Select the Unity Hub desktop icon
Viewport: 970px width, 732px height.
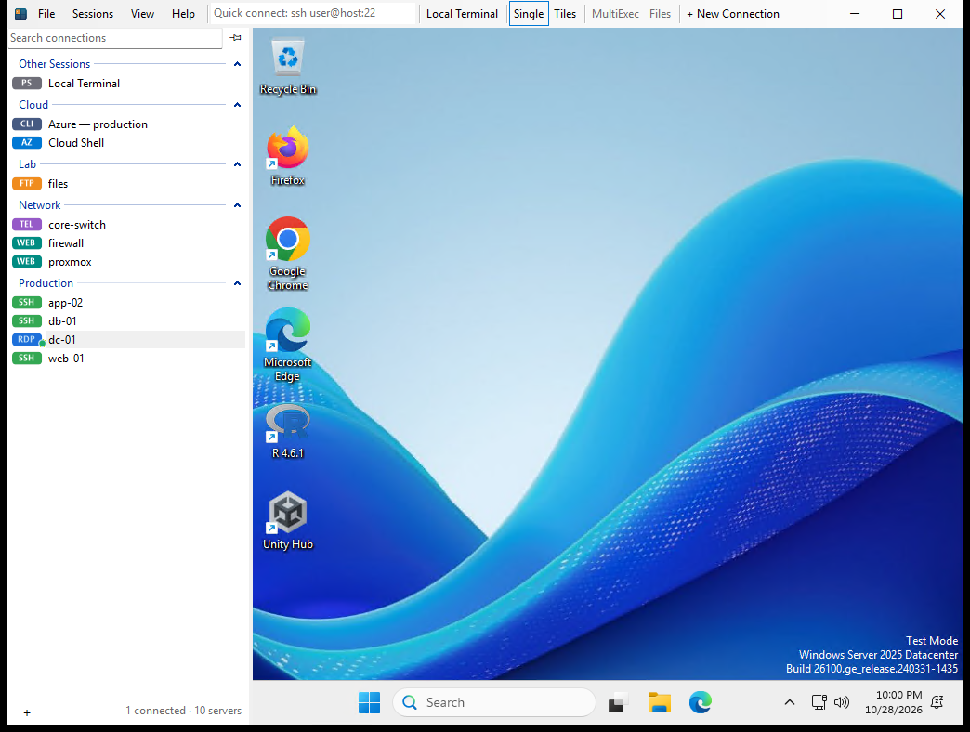[288, 520]
